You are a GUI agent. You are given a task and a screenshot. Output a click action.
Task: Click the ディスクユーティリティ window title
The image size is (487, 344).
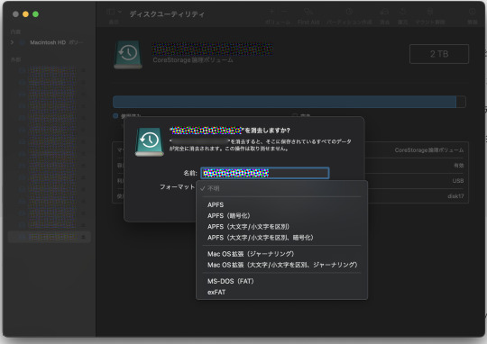(167, 14)
